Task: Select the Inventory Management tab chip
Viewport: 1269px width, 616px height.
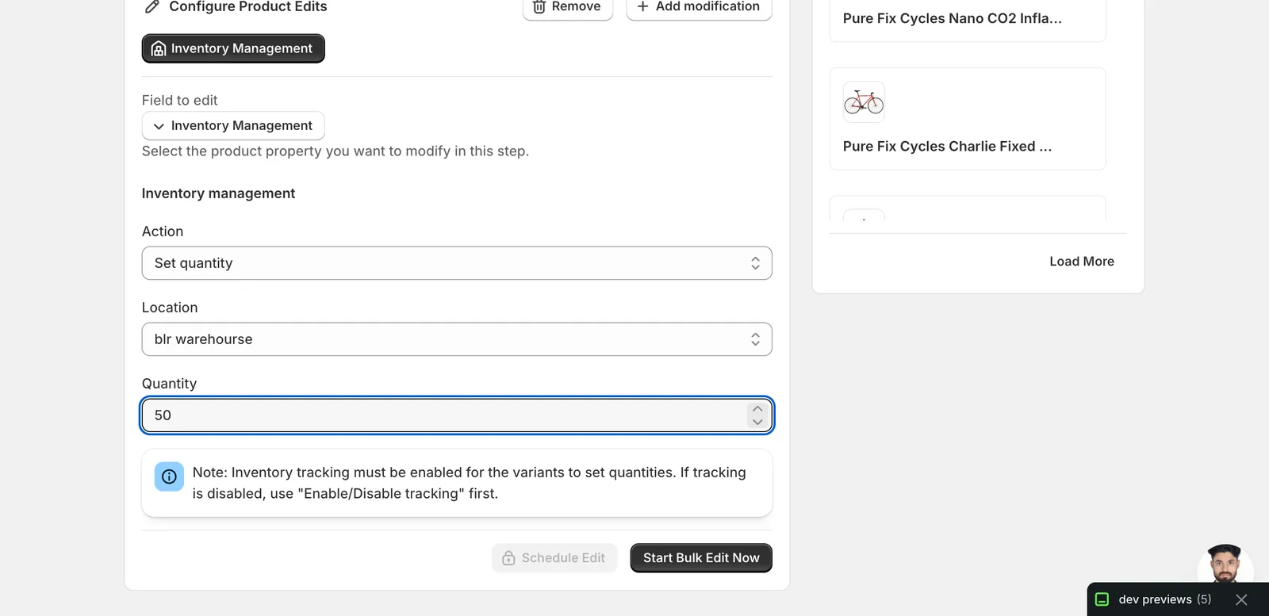Action: click(233, 48)
